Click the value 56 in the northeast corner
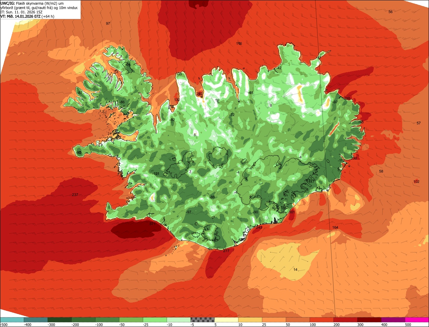The height and width of the screenshot is (327, 429). [x=390, y=12]
